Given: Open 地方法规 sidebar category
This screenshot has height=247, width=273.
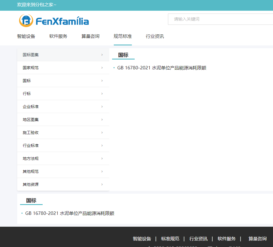Looking at the screenshot, I should pyautogui.click(x=30, y=158).
